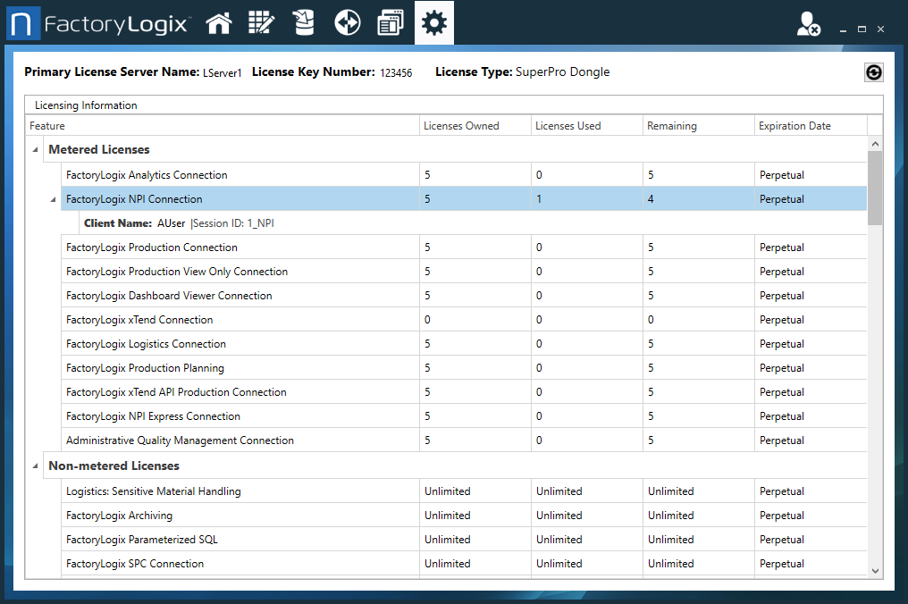
Task: Select FactoryLogix Production Planning row
Action: click(x=145, y=368)
